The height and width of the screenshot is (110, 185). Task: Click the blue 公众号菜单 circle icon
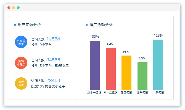click(x=21, y=42)
